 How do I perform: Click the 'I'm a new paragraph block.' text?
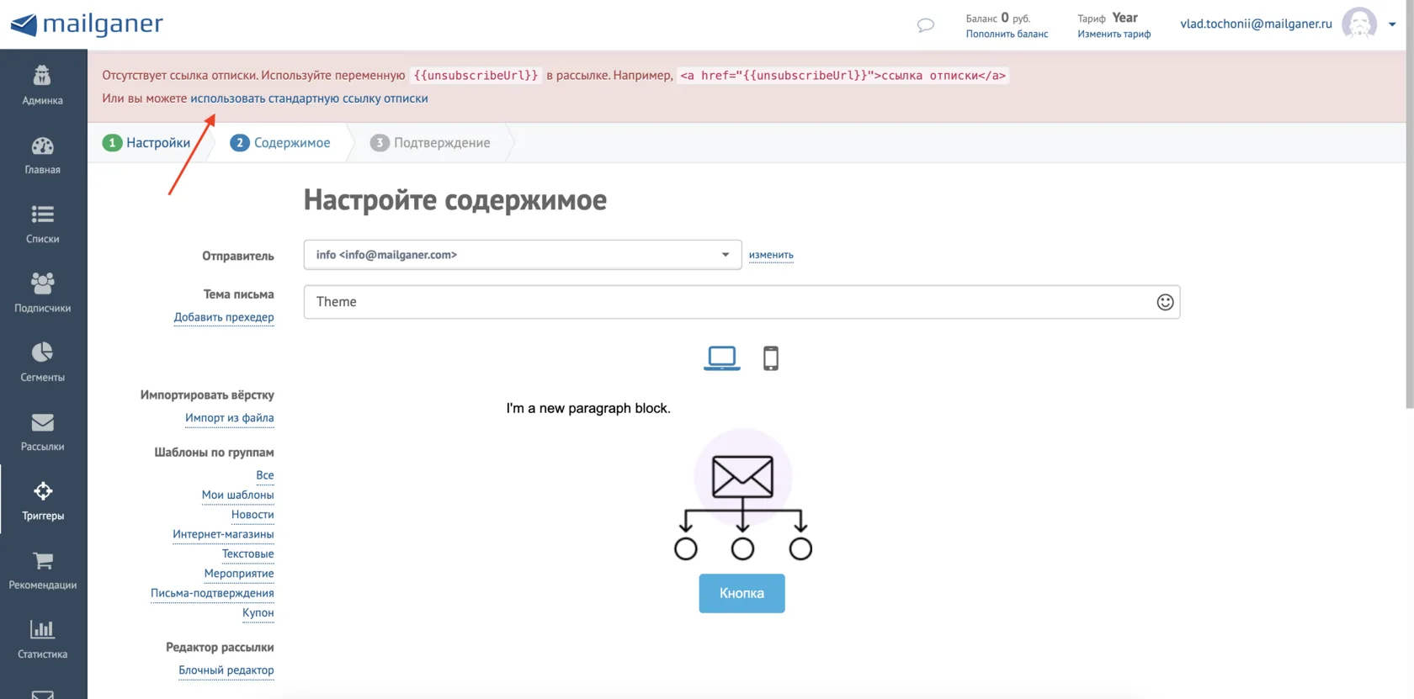coord(588,409)
